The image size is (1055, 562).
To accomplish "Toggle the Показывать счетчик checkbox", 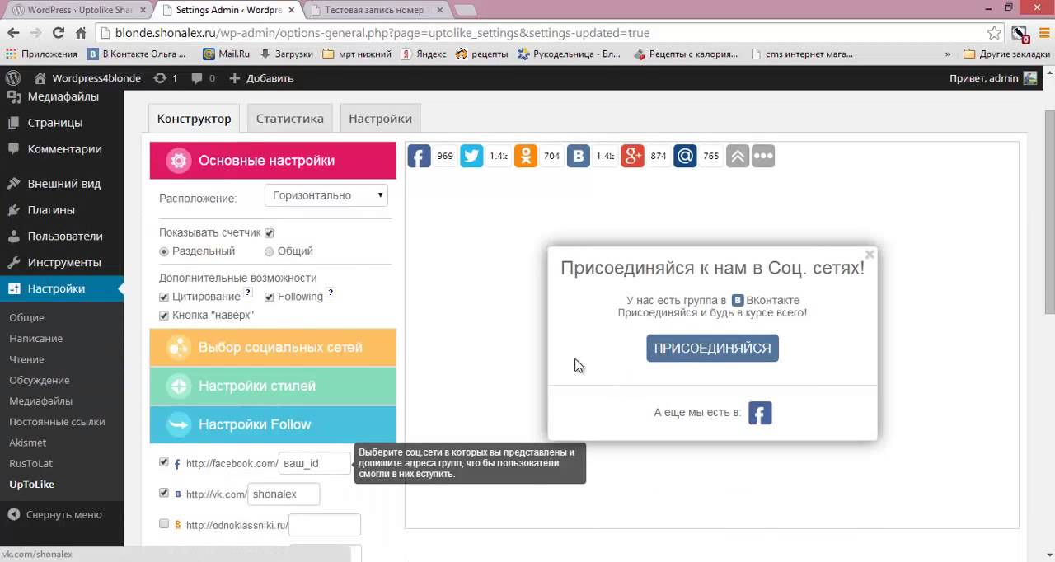I will point(269,233).
